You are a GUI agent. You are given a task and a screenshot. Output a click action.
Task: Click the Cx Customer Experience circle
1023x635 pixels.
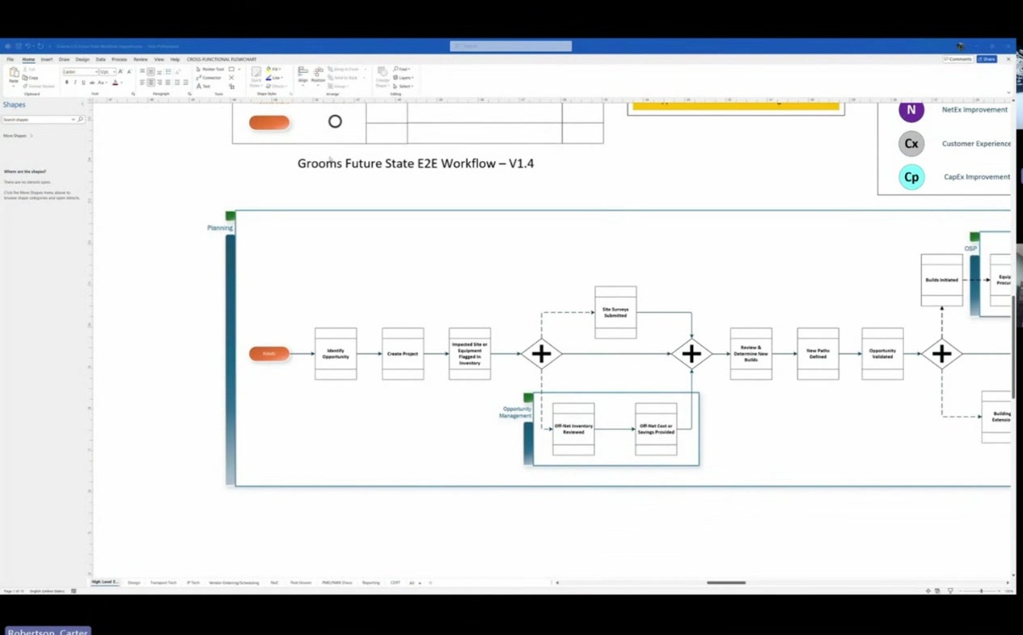tap(911, 143)
